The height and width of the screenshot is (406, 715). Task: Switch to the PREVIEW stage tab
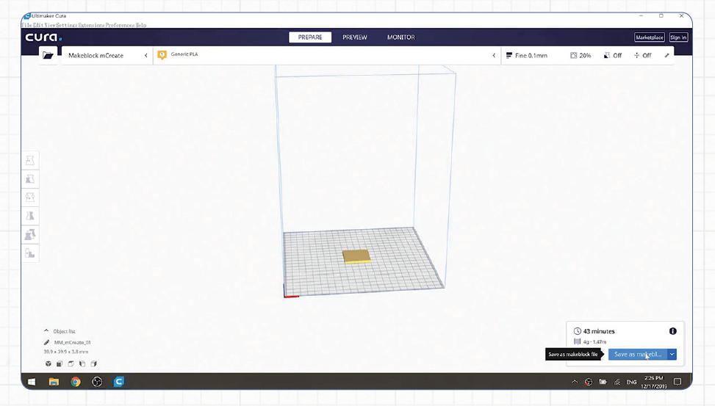pos(354,37)
